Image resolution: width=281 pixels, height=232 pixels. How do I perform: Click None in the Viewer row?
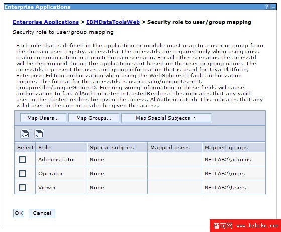click(x=97, y=187)
